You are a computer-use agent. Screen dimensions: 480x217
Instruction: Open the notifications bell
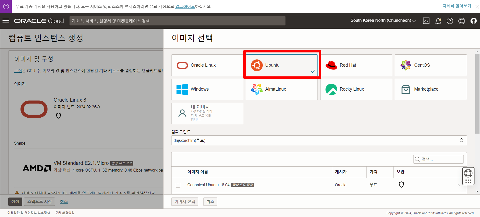point(438,21)
